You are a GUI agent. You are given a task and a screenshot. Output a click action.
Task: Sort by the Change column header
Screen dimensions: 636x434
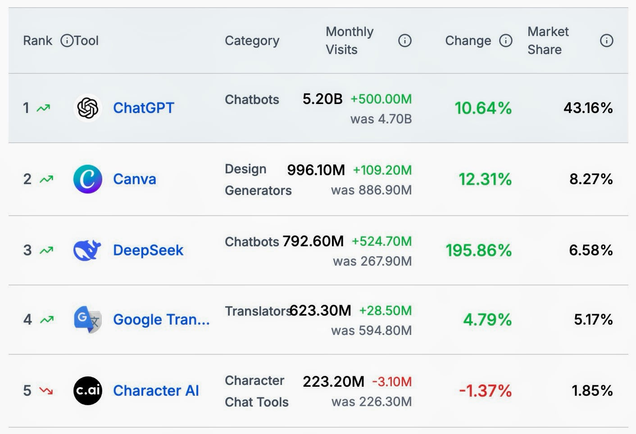[468, 41]
